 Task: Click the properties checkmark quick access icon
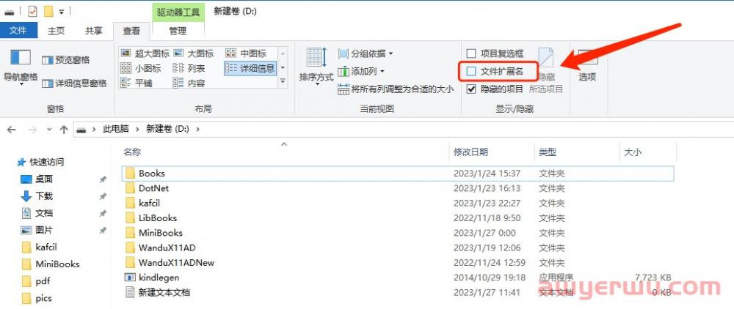point(33,11)
